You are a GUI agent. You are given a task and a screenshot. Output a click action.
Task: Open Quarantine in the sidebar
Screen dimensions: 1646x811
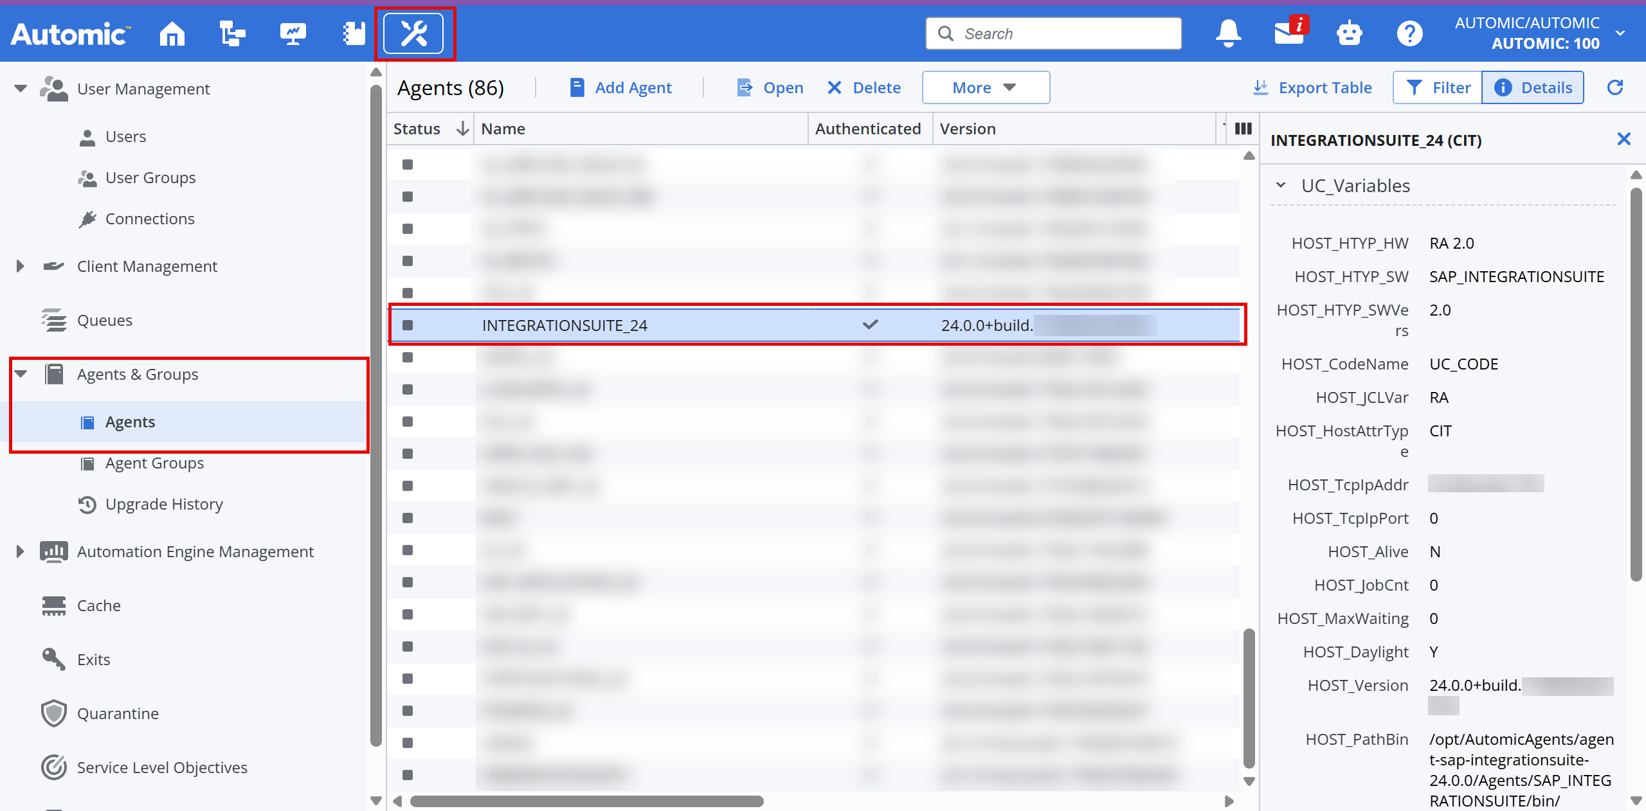[x=118, y=713]
